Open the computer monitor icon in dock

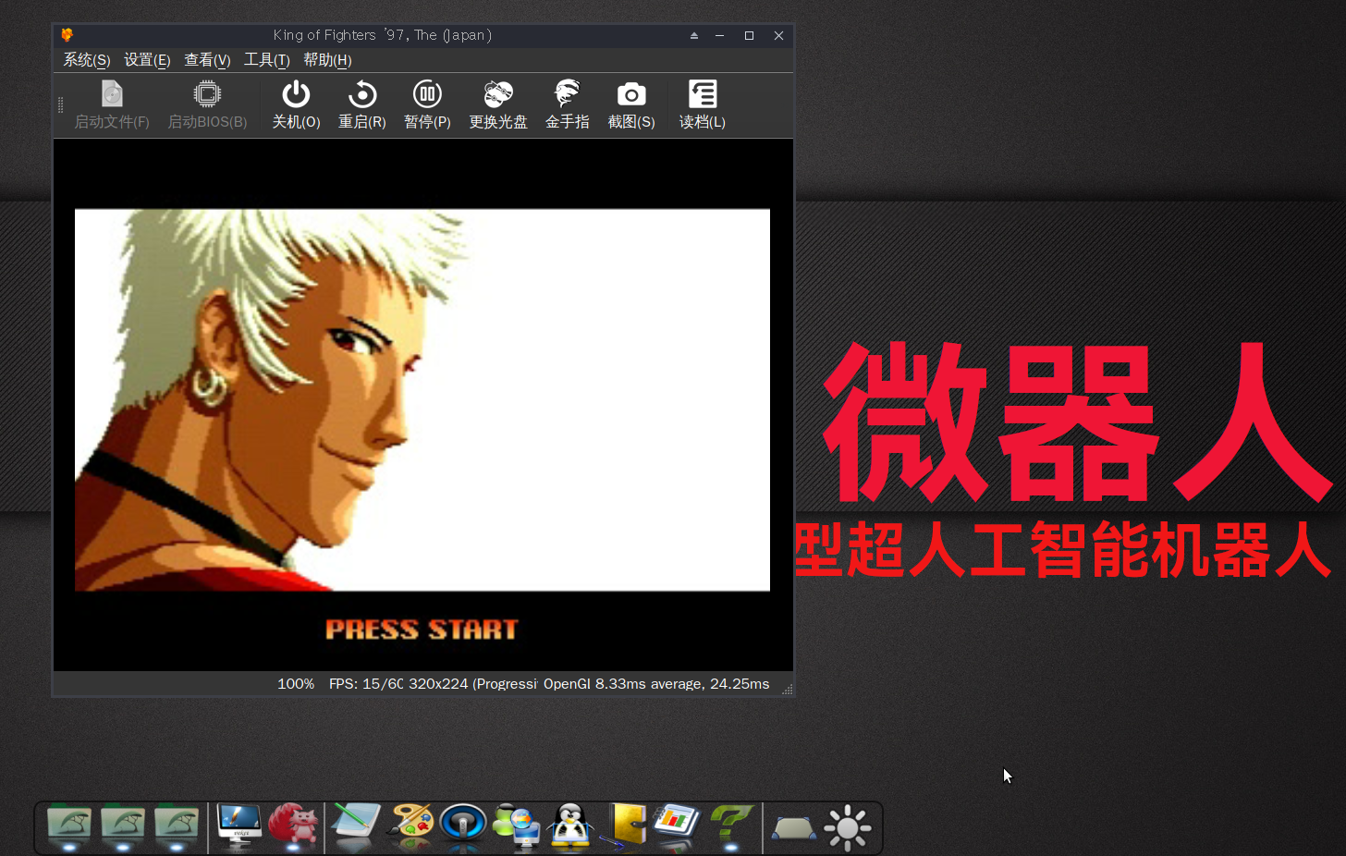pos(239,825)
